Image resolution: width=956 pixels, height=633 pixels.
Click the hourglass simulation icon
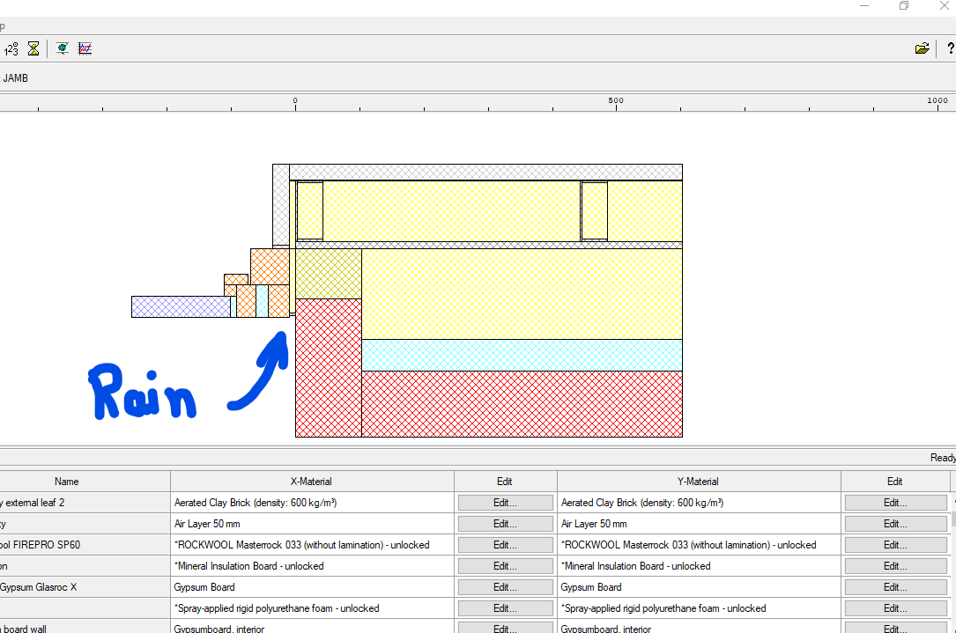tap(33, 48)
